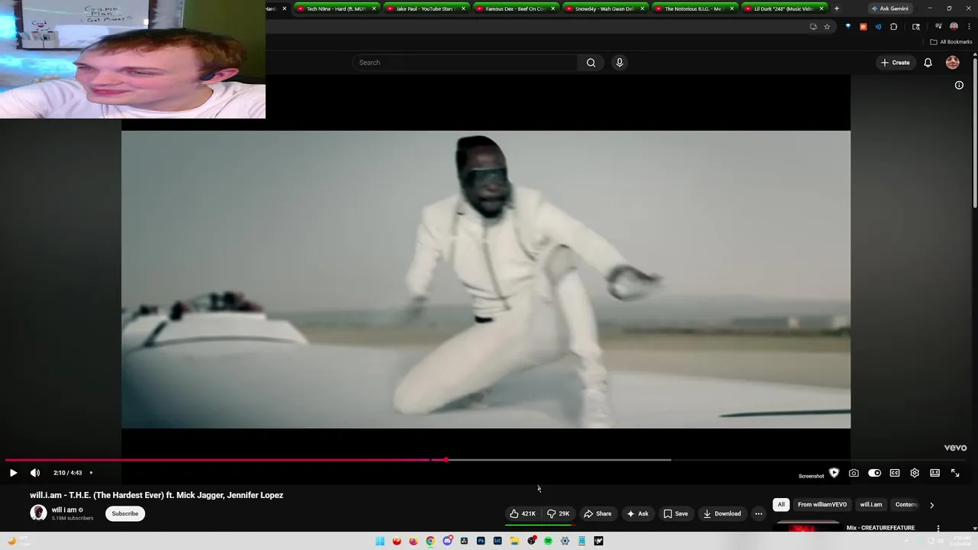This screenshot has height=550, width=978.
Task: Start voice search with microphone icon
Action: click(620, 63)
